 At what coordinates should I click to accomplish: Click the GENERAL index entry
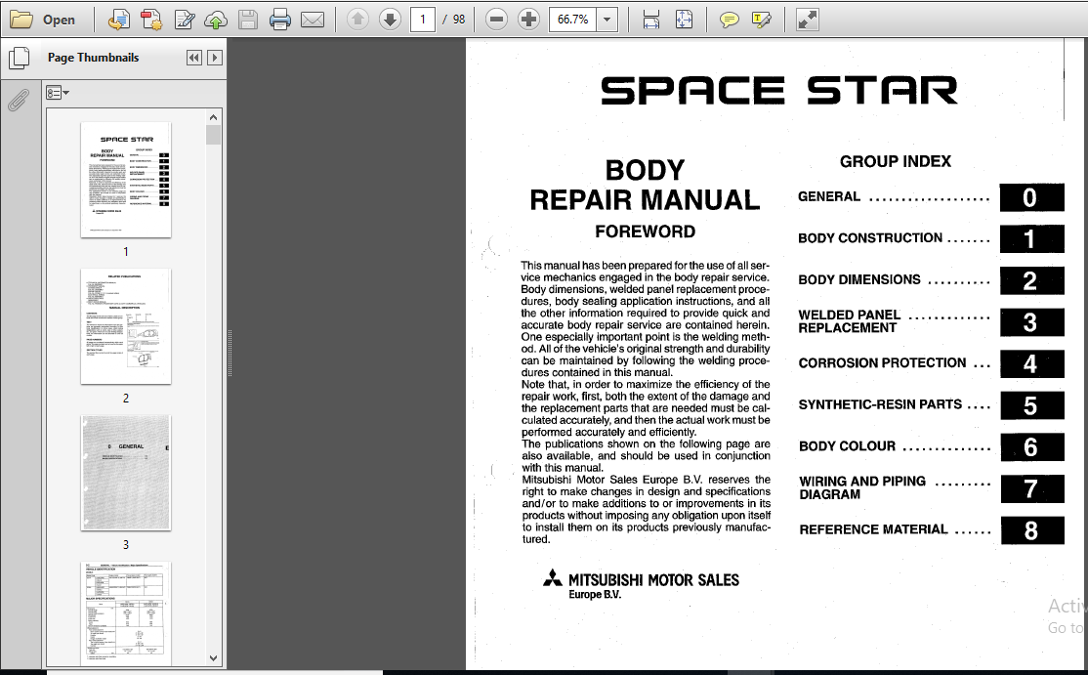click(829, 197)
